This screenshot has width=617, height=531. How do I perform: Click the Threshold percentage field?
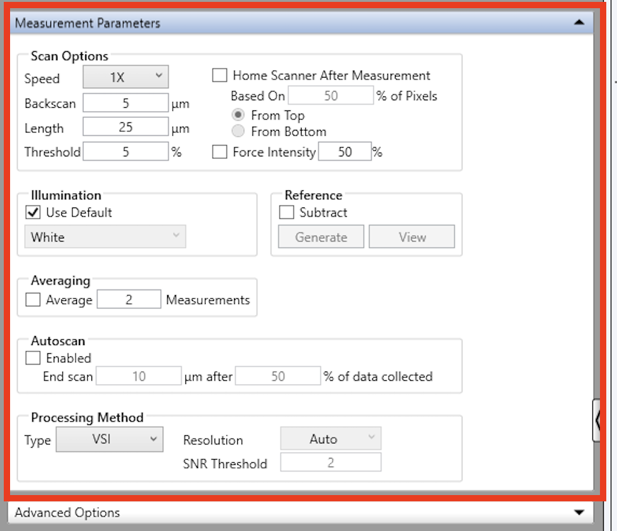[125, 152]
